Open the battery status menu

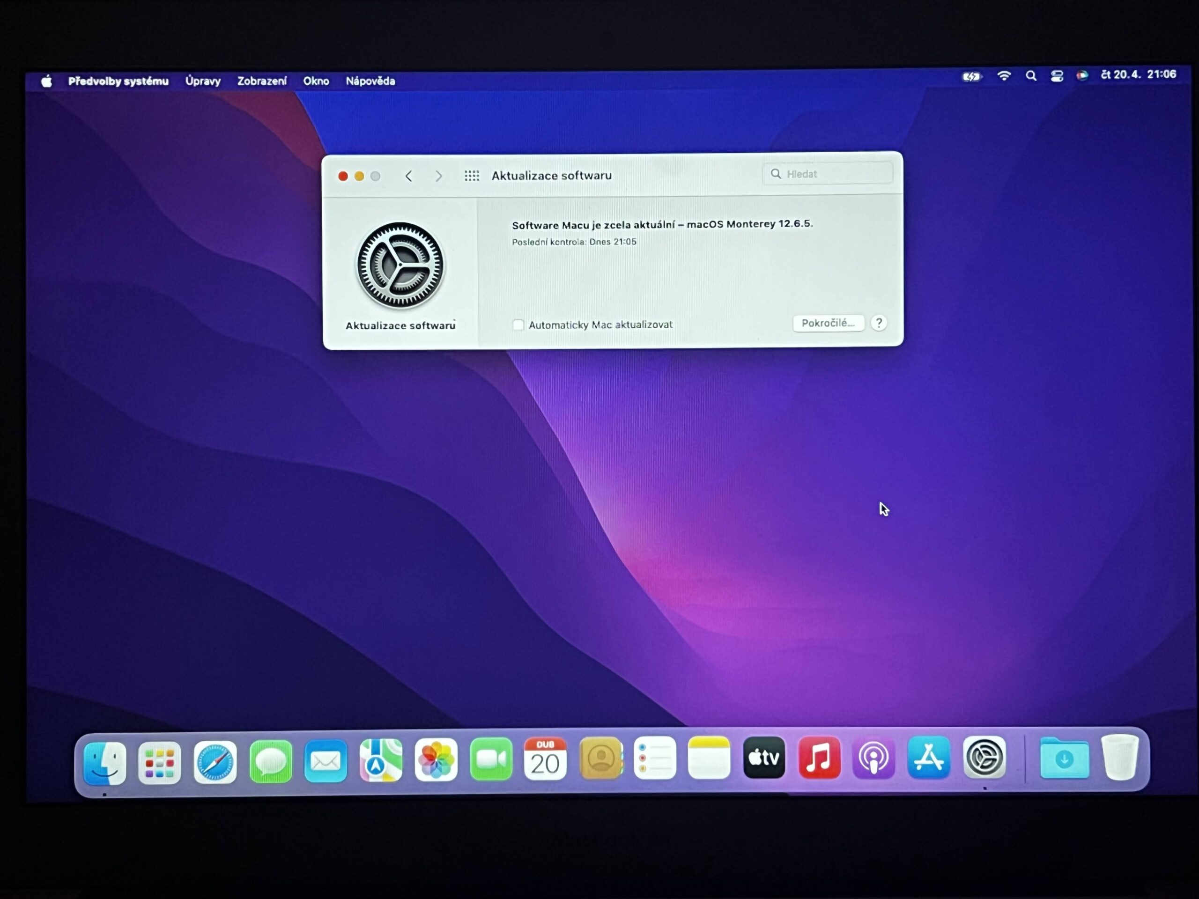click(x=971, y=76)
